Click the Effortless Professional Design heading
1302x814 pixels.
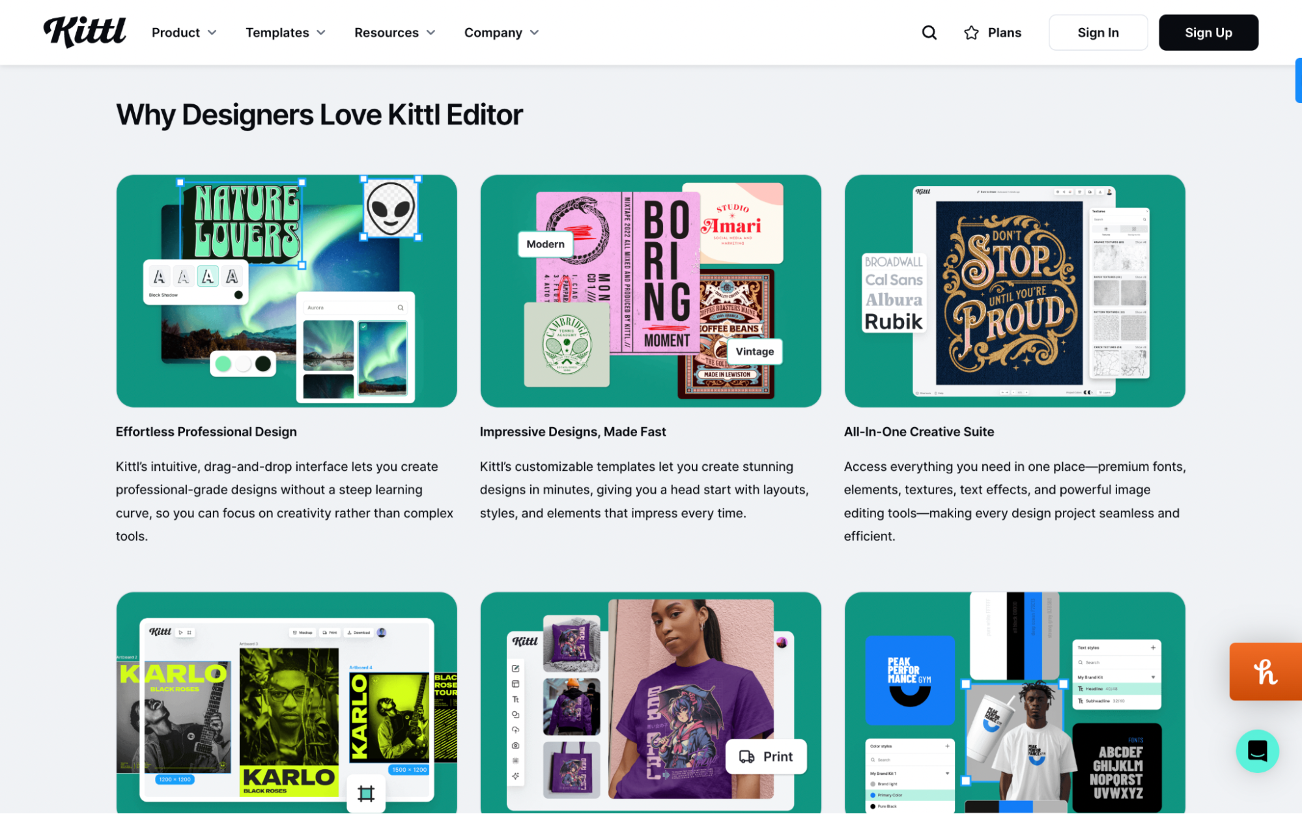206,432
